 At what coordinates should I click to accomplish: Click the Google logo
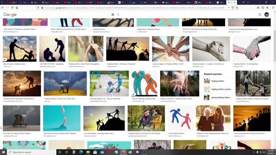[10, 15]
